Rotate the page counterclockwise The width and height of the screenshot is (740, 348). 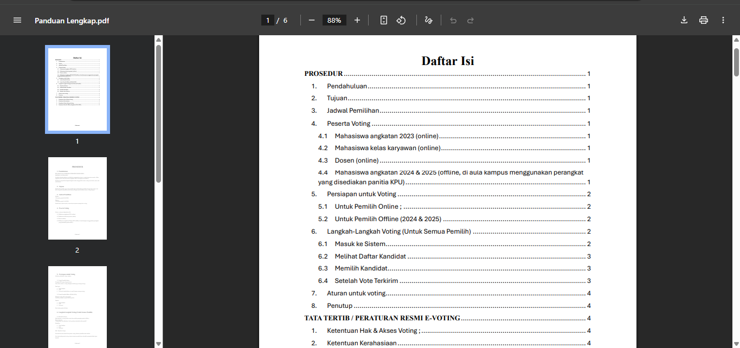click(401, 20)
